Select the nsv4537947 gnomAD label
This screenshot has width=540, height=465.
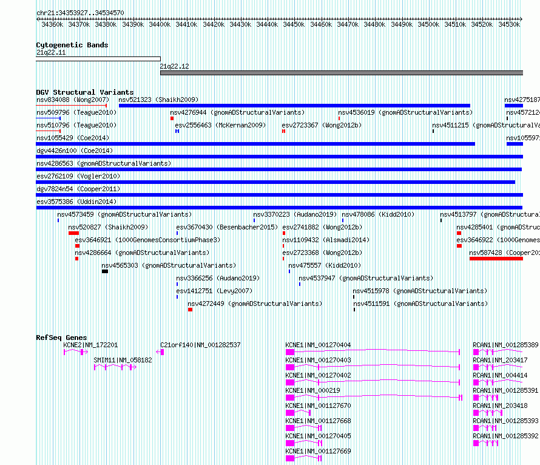[x=366, y=278]
